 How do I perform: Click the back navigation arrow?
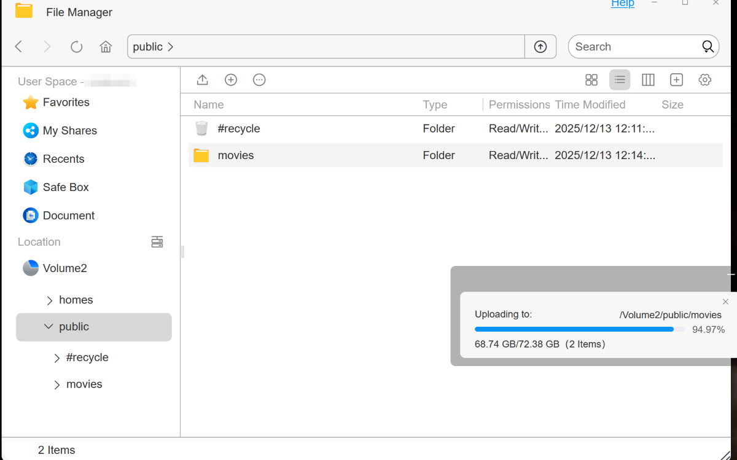click(x=19, y=47)
